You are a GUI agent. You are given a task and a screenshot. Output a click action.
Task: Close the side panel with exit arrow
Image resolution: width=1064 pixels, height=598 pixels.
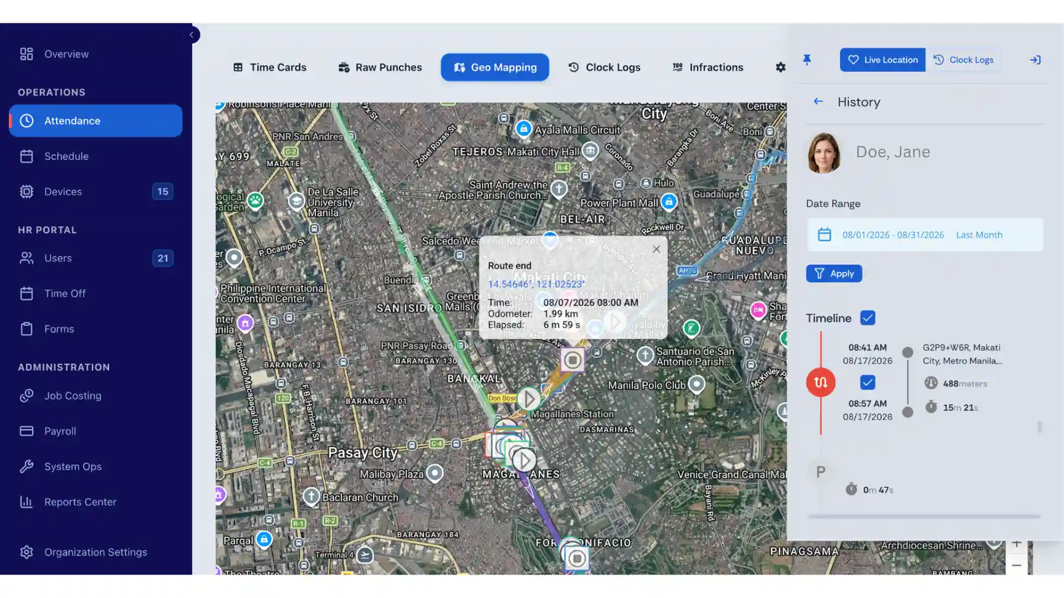click(x=1035, y=60)
